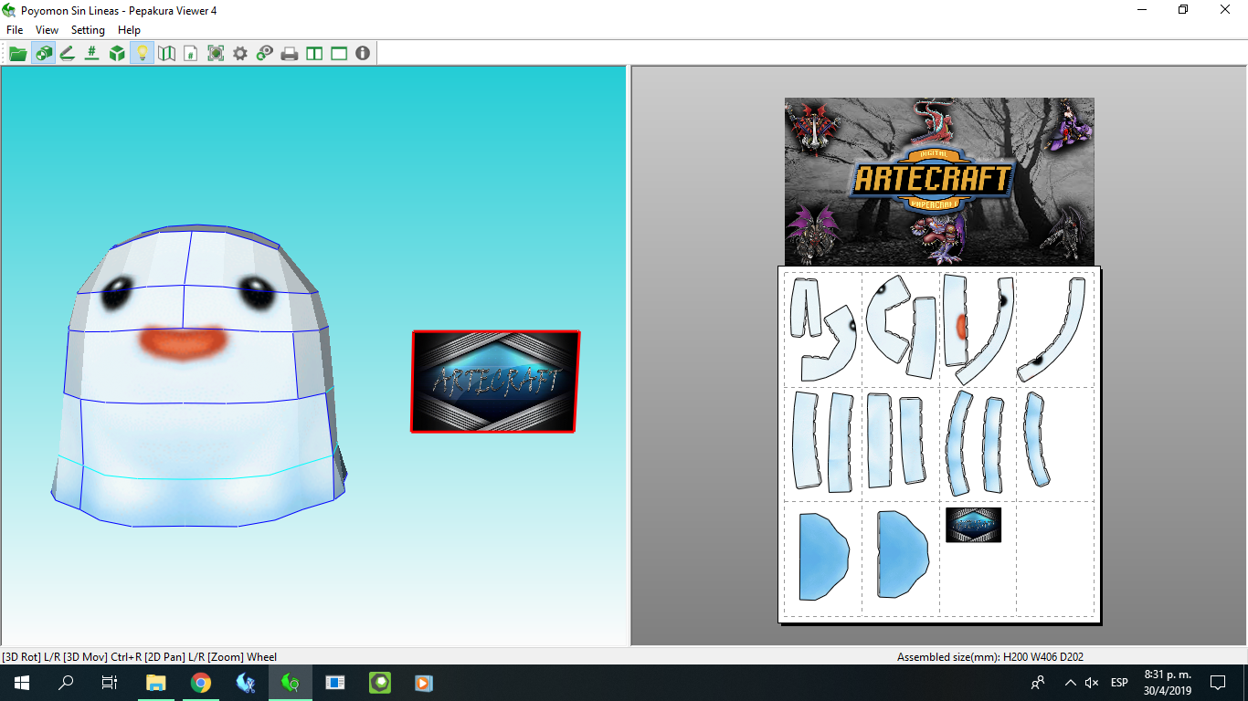Screen dimensions: 1248x701
Task: Select the pattern piece with the orange mouth
Action: tap(957, 319)
